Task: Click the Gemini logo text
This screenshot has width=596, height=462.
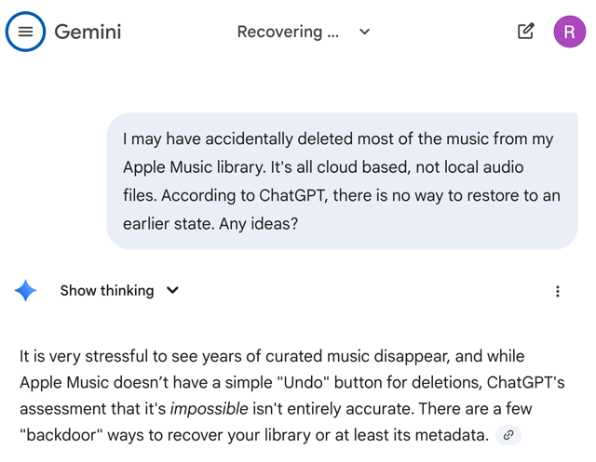Action: [x=88, y=32]
